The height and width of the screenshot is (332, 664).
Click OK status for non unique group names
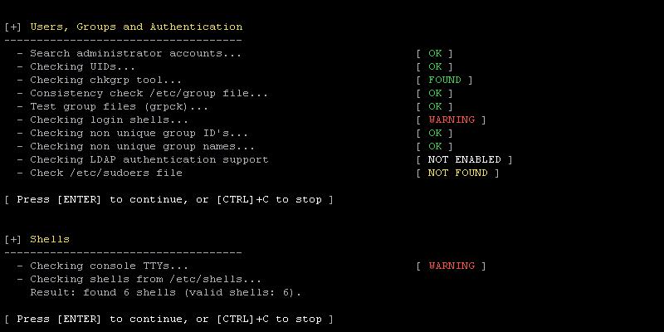[435, 146]
